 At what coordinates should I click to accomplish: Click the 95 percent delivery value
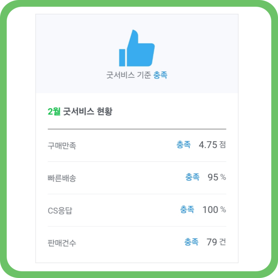coord(213,177)
